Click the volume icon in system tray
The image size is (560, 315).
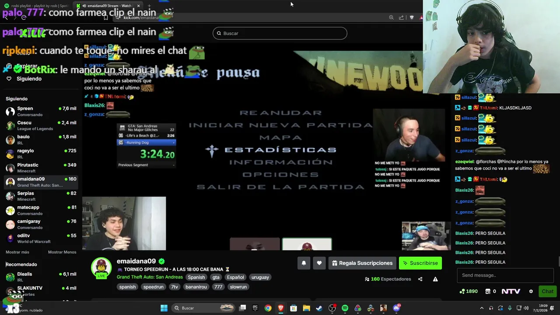coord(526,308)
